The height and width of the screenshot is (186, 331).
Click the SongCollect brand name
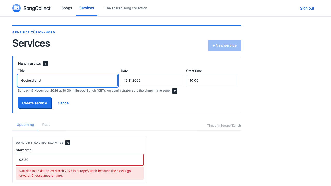pos(37,8)
